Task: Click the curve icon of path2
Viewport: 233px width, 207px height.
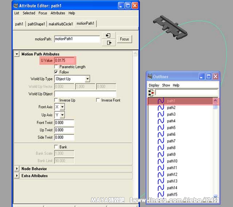Action: [x=161, y=108]
